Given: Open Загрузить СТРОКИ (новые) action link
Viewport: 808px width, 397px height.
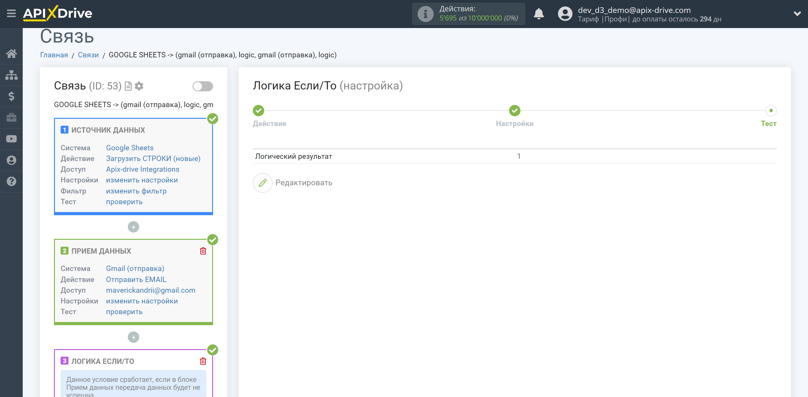Looking at the screenshot, I should click(x=153, y=158).
